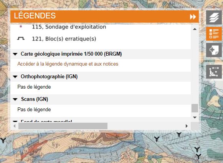Click the vertical scrollbar down arrow
The height and width of the screenshot is (163, 223).
click(x=195, y=117)
